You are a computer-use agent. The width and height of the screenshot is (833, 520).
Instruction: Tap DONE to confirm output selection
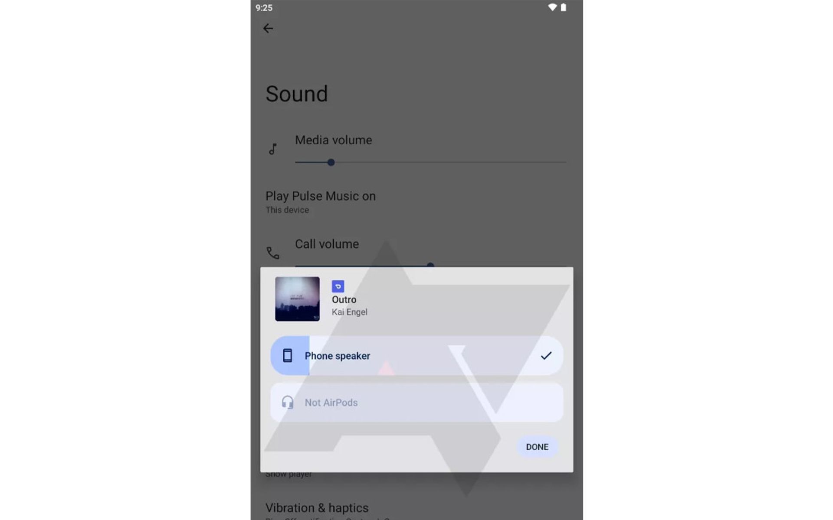[x=538, y=447]
